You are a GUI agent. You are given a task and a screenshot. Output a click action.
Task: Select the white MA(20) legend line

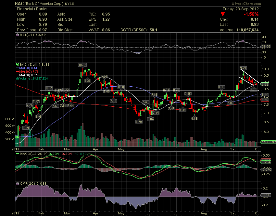[17, 75]
